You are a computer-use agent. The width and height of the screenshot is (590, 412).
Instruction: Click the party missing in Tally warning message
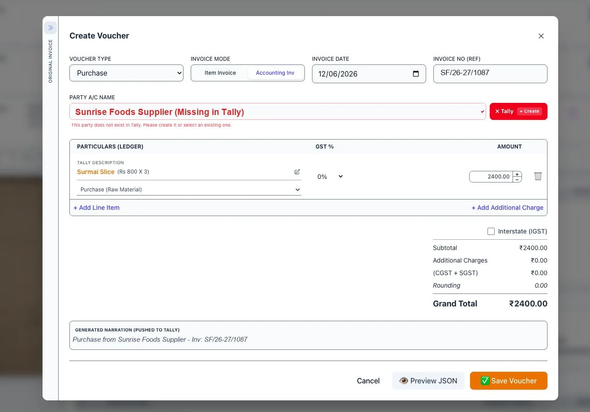click(151, 125)
